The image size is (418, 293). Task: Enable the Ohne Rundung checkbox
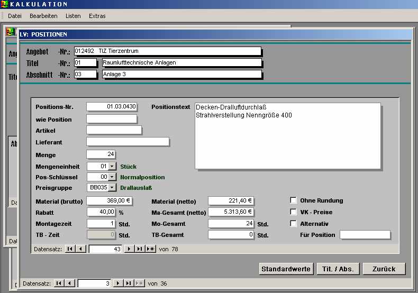[293, 200]
